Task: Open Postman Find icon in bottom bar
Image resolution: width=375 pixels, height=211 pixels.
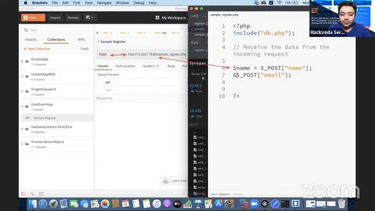Action: 32,194
